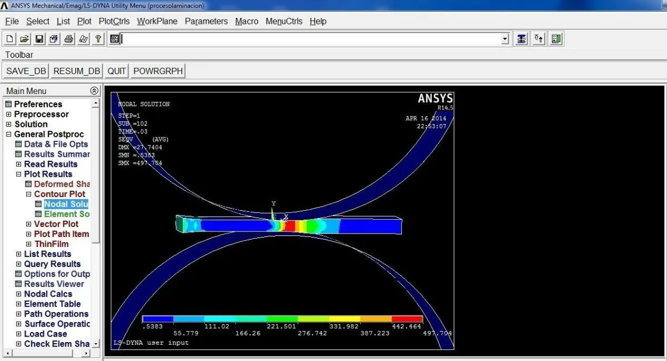Open the Parameters menu
This screenshot has width=667, height=361.
click(x=206, y=21)
